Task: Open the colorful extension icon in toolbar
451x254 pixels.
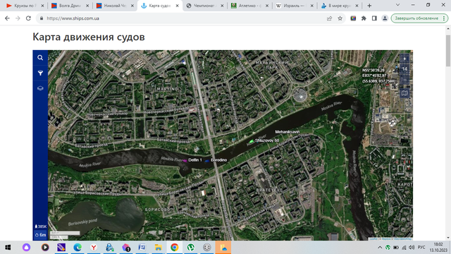Action: [x=353, y=18]
